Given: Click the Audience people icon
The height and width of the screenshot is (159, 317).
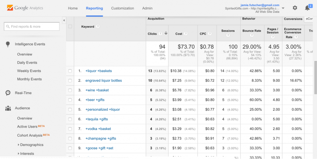Looking at the screenshot, I should 8,108.
